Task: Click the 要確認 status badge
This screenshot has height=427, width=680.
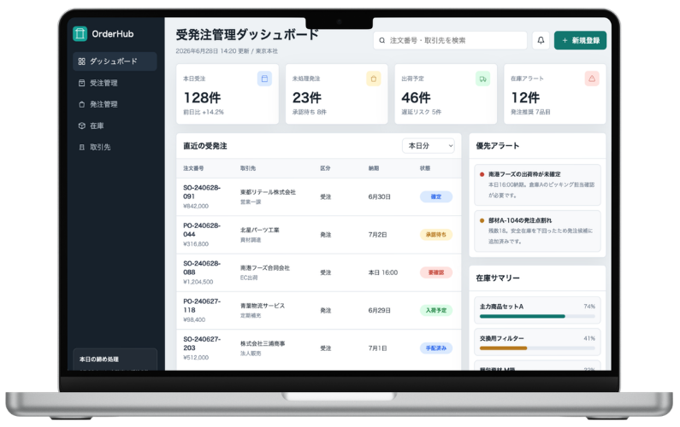Action: point(436,272)
